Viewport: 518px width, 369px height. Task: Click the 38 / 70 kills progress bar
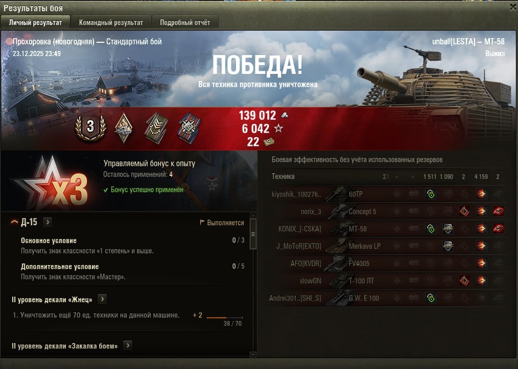225,318
